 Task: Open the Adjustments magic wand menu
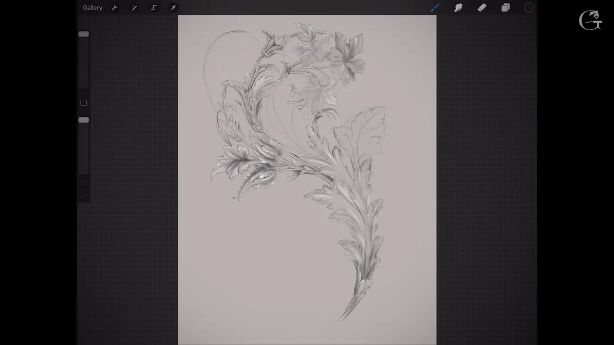coord(134,8)
